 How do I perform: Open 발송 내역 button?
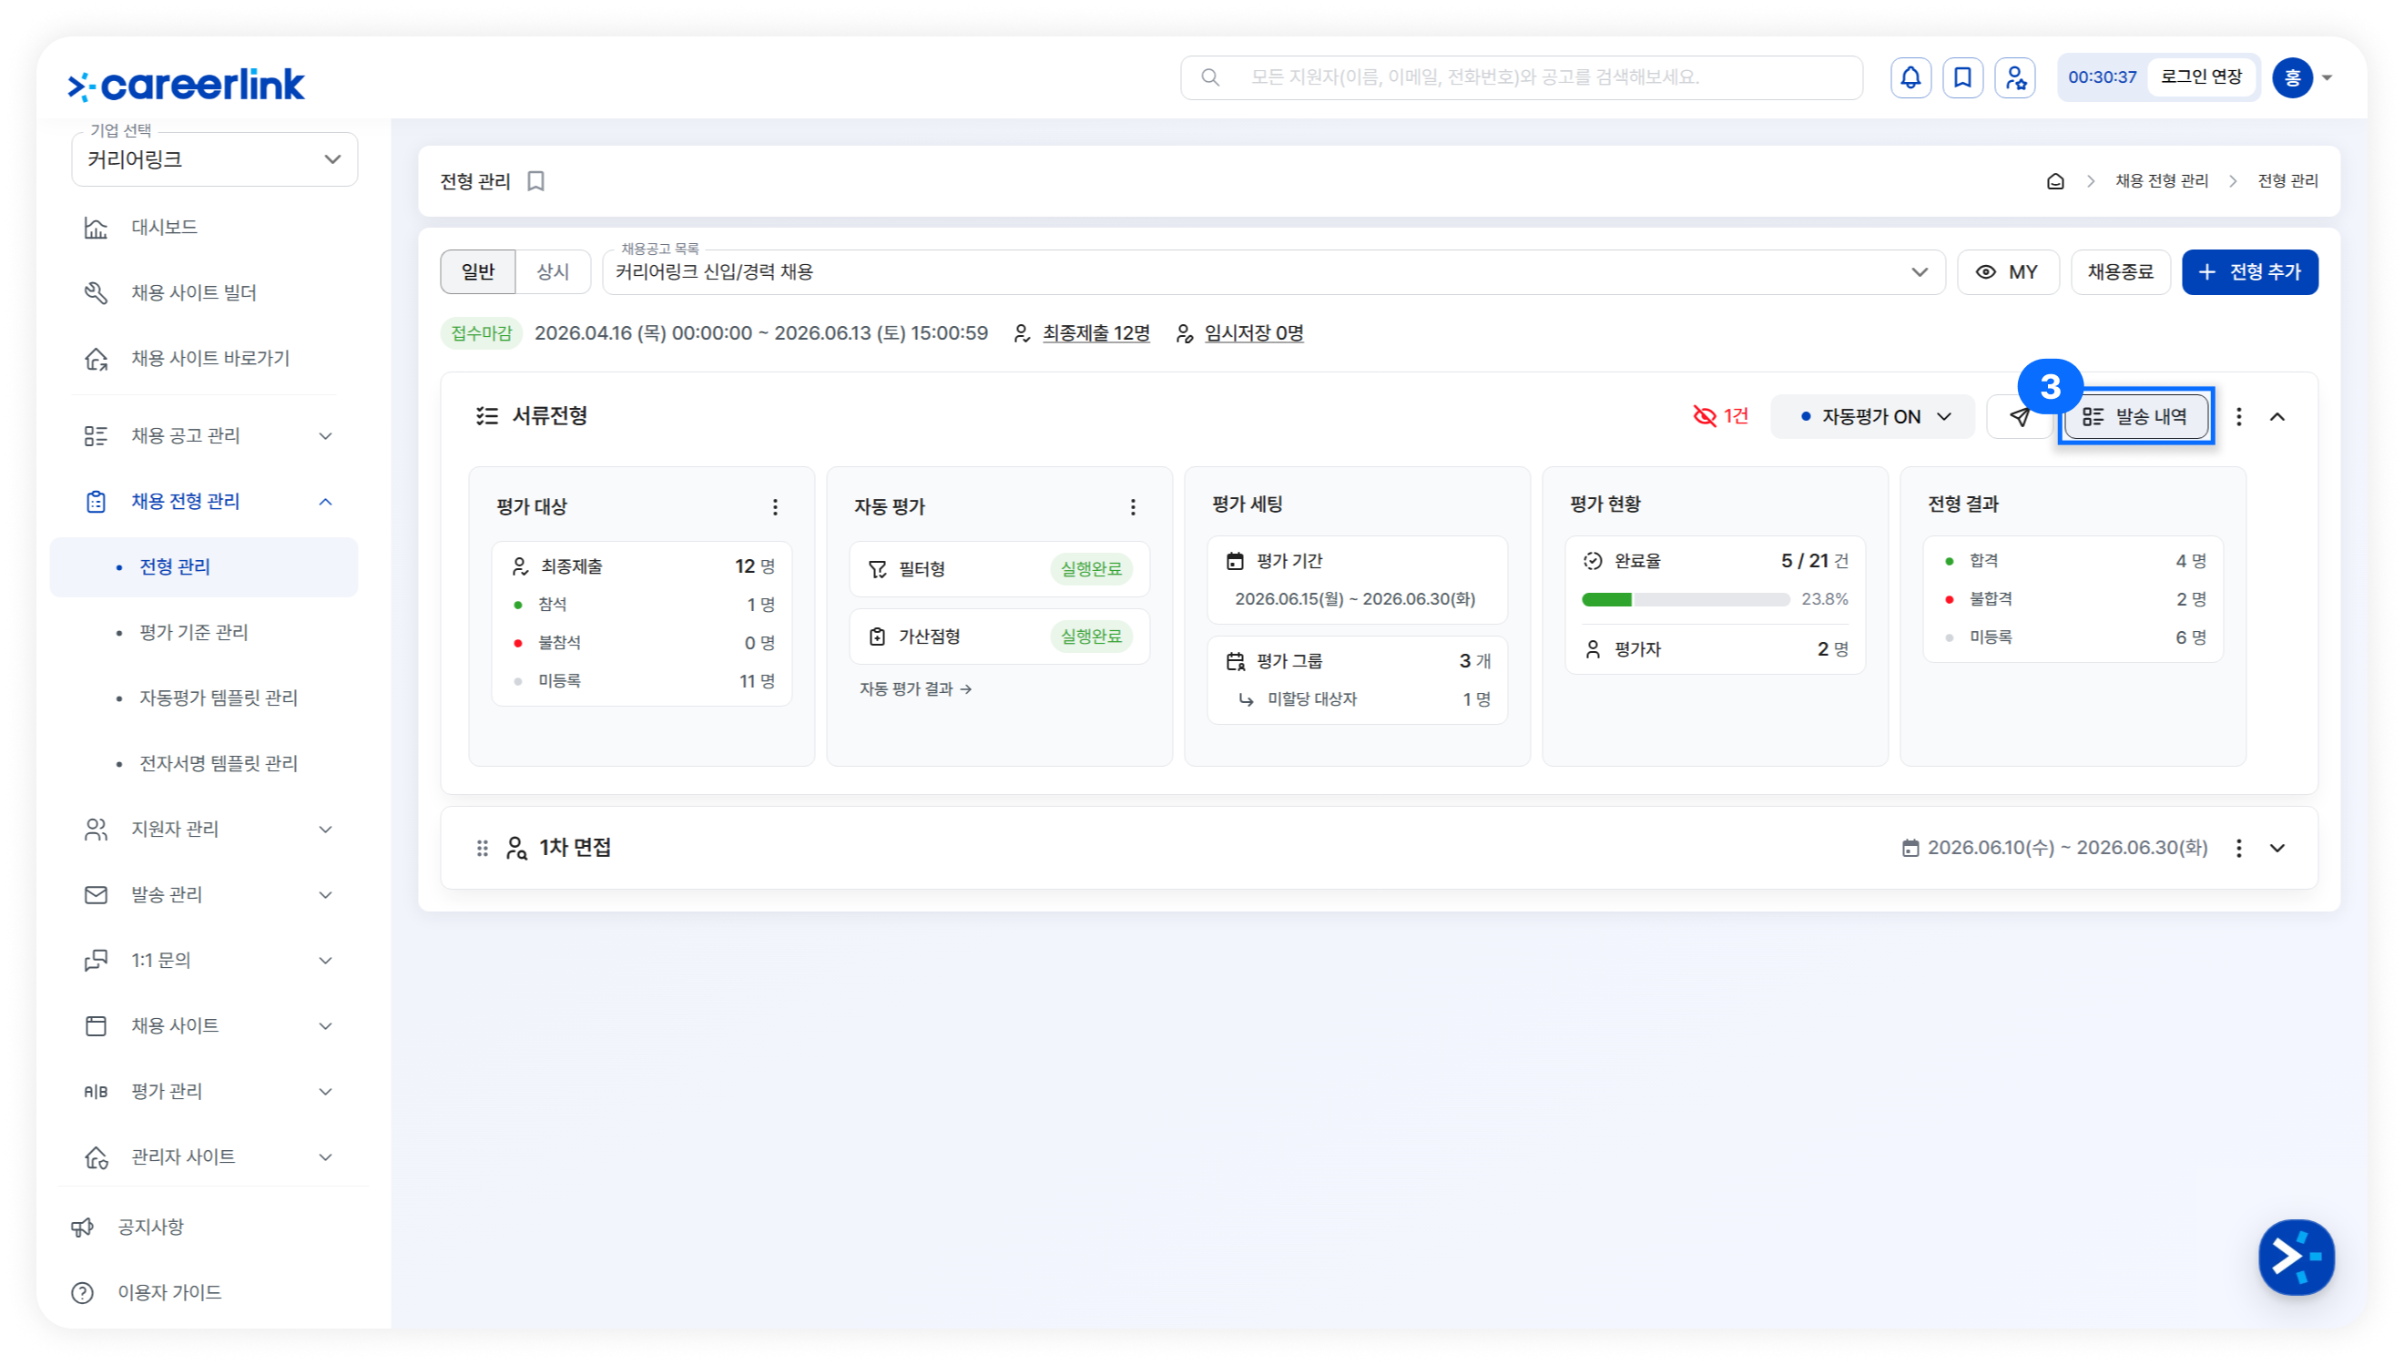click(x=2136, y=416)
